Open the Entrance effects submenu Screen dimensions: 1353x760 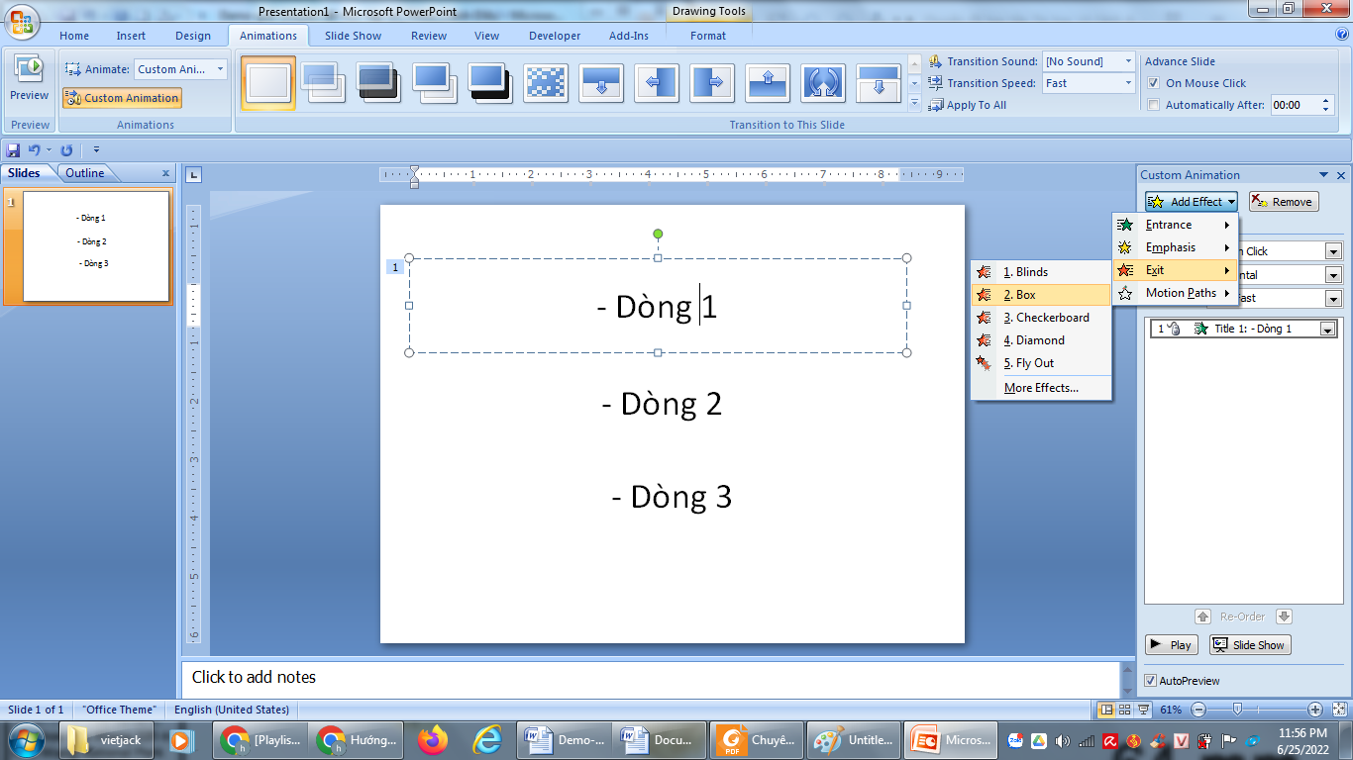coord(1176,225)
